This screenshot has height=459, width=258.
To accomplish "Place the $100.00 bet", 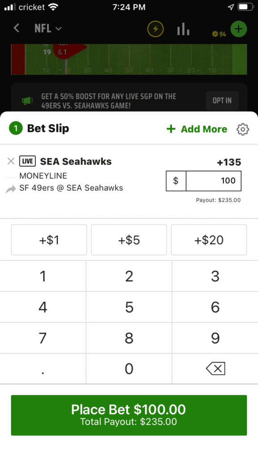I will [x=129, y=415].
